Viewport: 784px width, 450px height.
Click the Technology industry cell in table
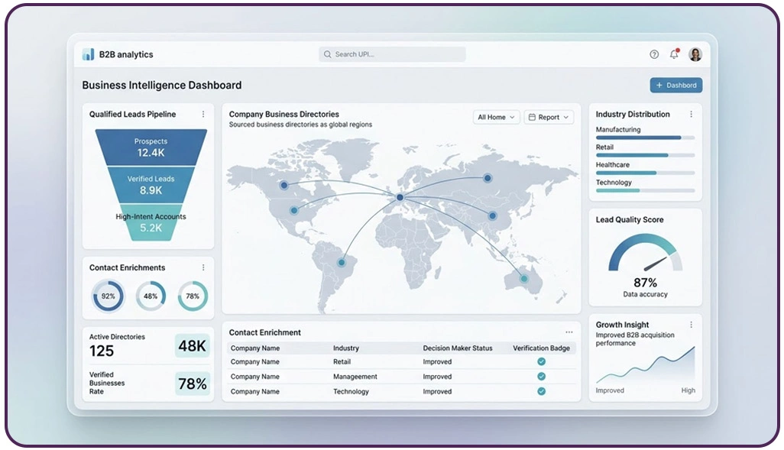(351, 391)
